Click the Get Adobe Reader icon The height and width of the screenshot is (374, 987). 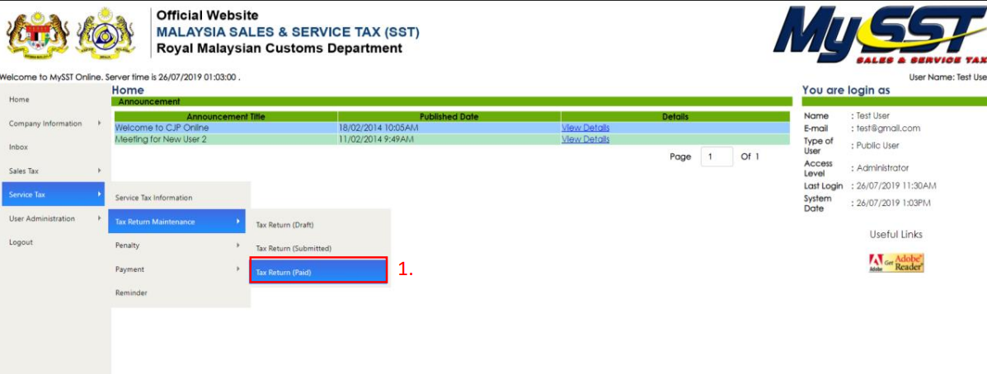tap(896, 263)
